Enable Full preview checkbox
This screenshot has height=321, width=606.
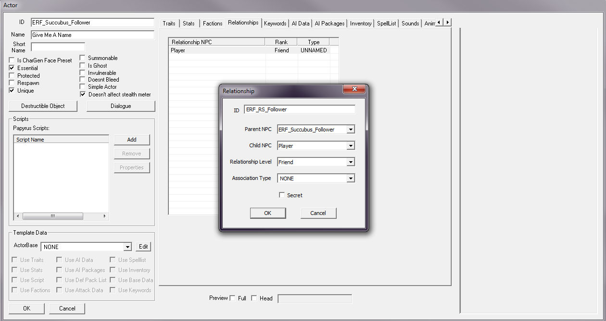click(233, 298)
